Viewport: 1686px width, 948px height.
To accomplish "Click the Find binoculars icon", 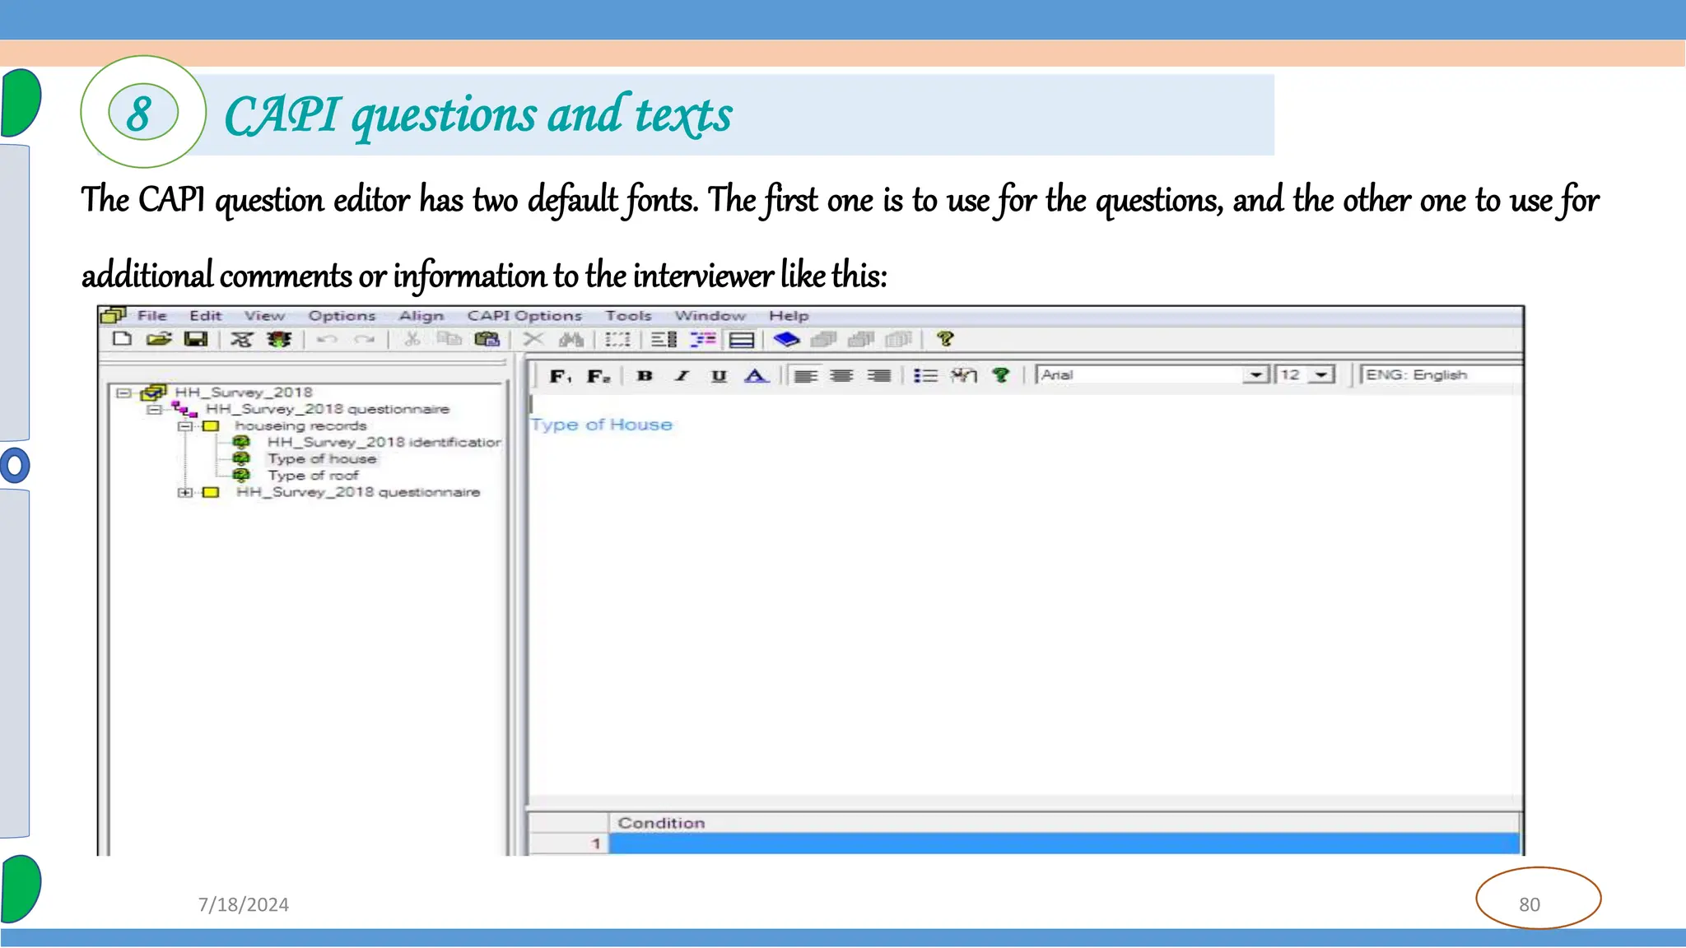I will coord(571,339).
